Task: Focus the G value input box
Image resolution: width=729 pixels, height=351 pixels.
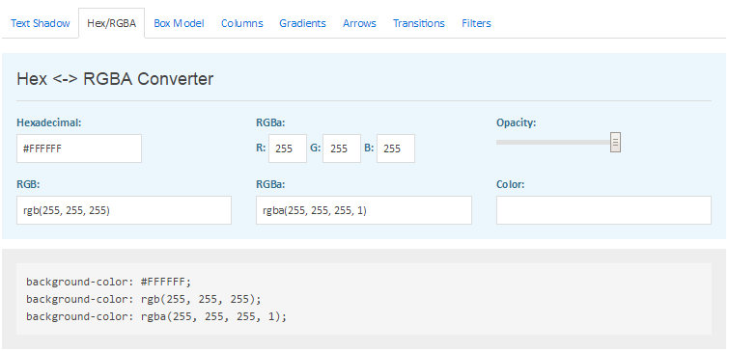Action: [x=342, y=148]
